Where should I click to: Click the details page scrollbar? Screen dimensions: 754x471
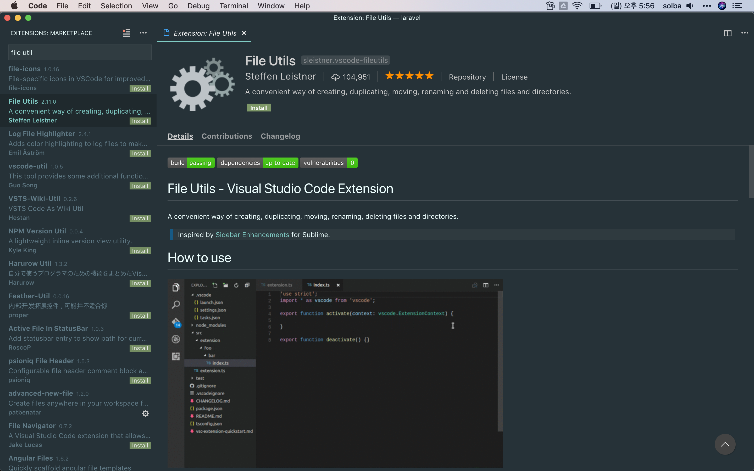[x=751, y=171]
